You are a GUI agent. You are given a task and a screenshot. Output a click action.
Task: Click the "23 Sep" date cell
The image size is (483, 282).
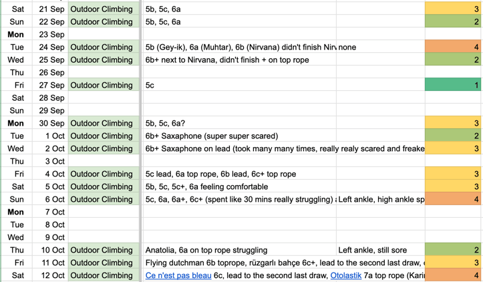(51, 35)
